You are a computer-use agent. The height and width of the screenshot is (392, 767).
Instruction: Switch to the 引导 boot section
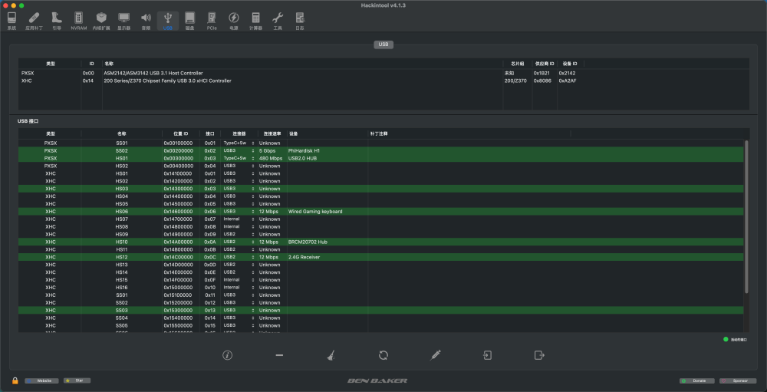[57, 21]
